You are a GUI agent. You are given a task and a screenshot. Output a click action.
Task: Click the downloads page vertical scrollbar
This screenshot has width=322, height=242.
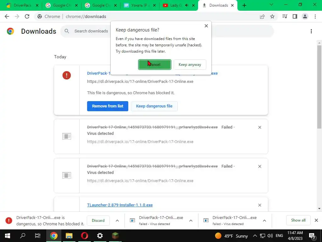pyautogui.click(x=319, y=87)
